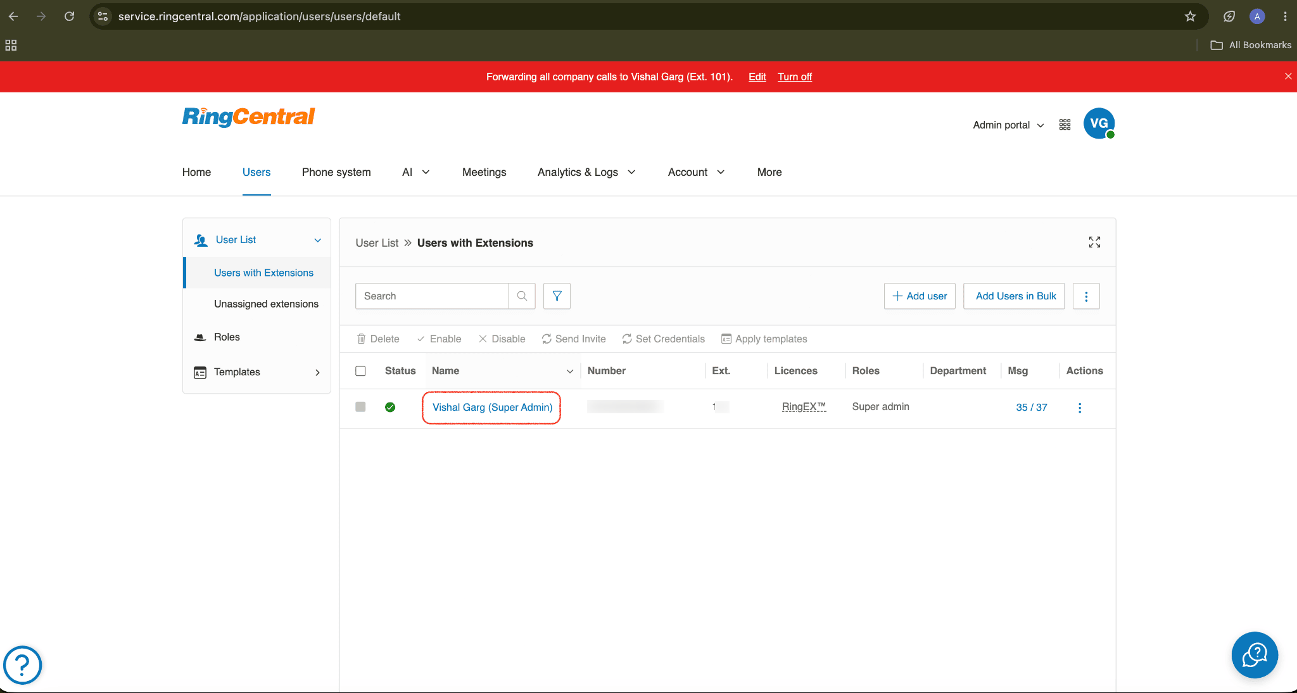The image size is (1297, 693).
Task: Open the three-dot menu beside Add Users in Bulk
Action: (1086, 296)
